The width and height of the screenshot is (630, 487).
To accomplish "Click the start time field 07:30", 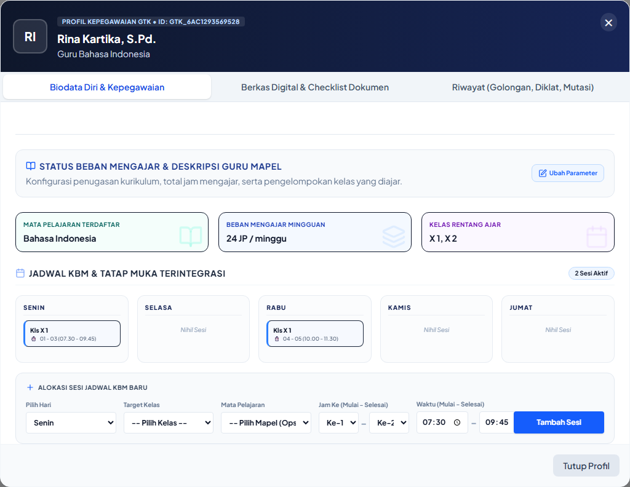I will [442, 422].
